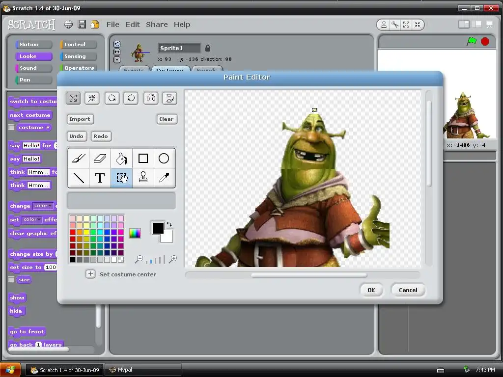Flip image vertically
The width and height of the screenshot is (503, 377).
(169, 98)
